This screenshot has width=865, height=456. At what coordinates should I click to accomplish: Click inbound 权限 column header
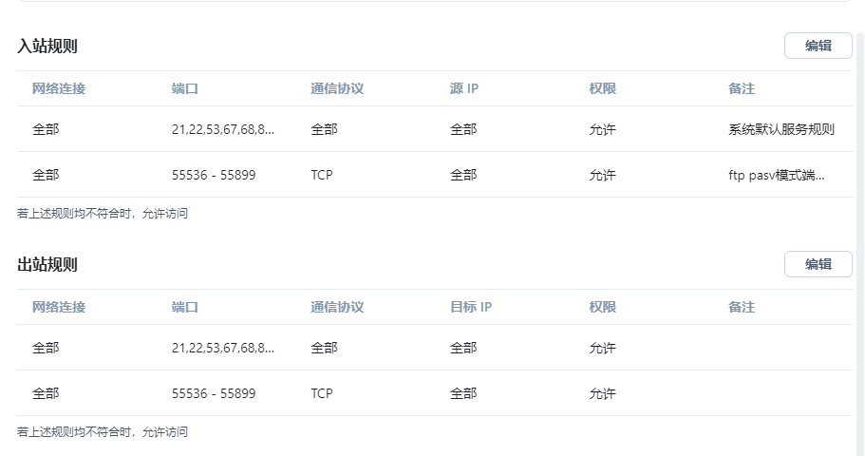[602, 88]
